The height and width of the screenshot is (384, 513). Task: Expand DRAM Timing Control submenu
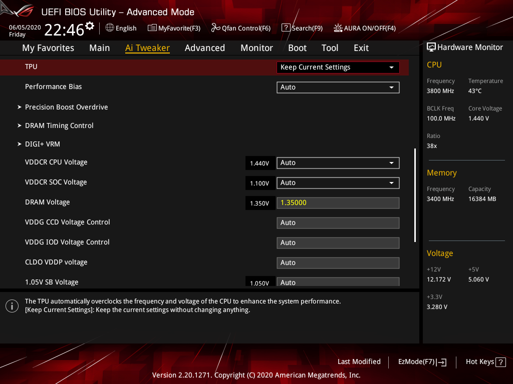(59, 125)
